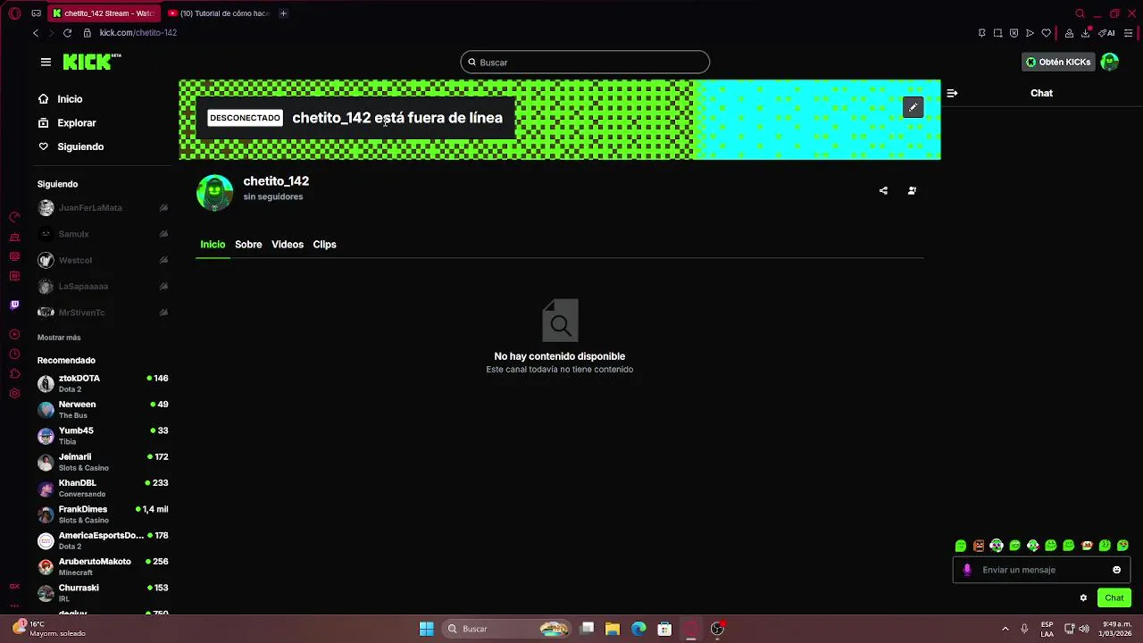
Task: Click the heart bookmark icon in toolbar
Action: (x=1046, y=33)
